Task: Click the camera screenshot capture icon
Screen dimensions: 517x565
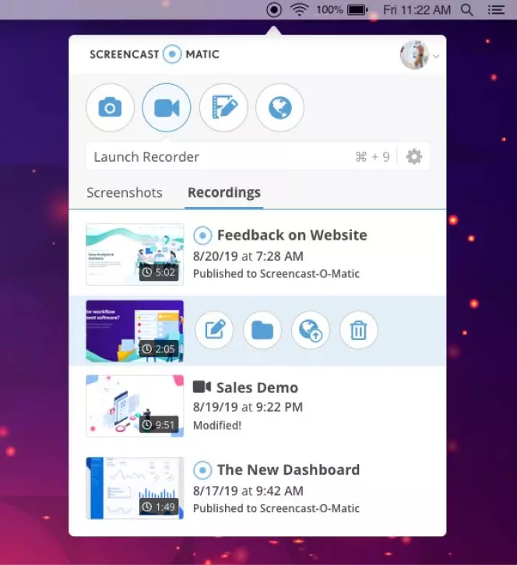Action: [110, 107]
